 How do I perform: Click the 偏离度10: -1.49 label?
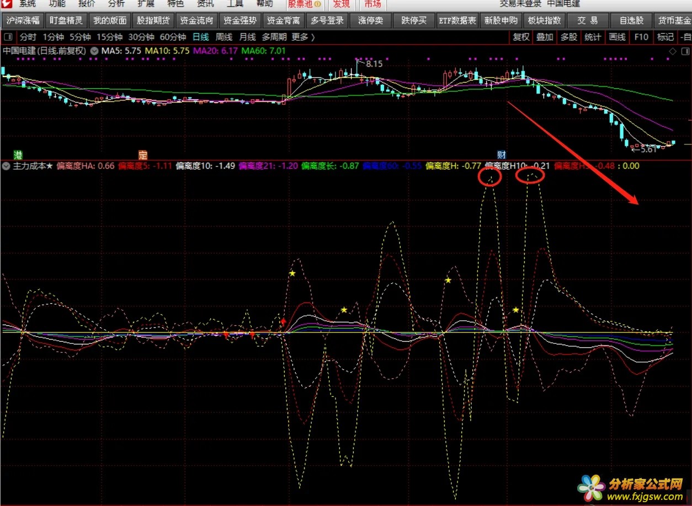205,165
